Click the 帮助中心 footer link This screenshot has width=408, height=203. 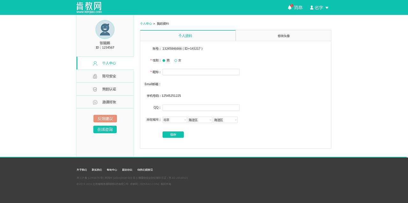112,170
